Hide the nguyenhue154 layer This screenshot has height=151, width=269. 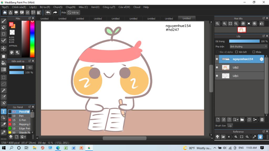(217, 59)
